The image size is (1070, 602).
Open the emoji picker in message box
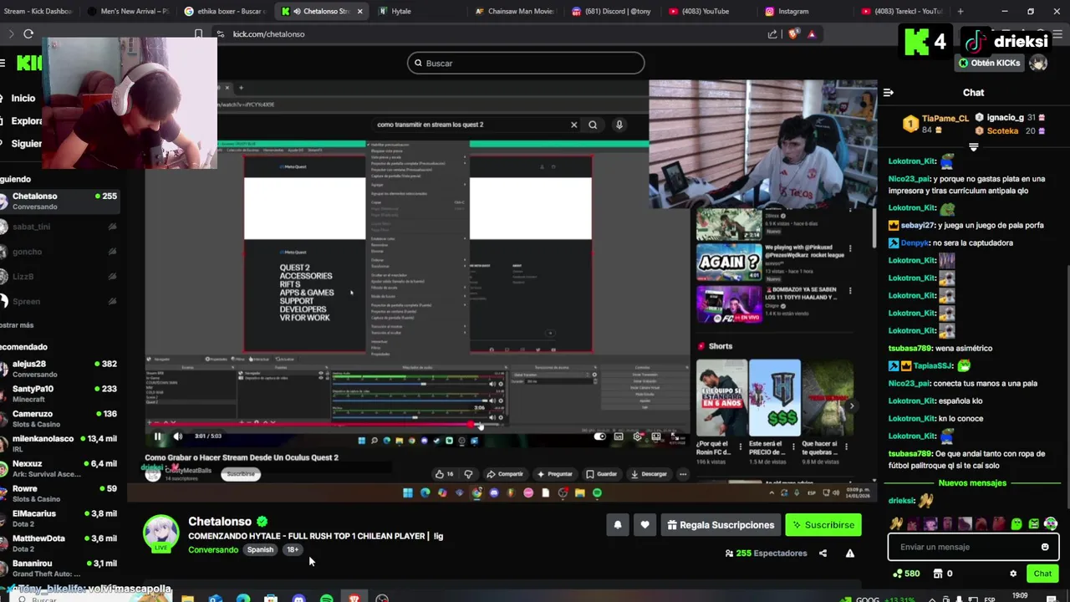1045,547
